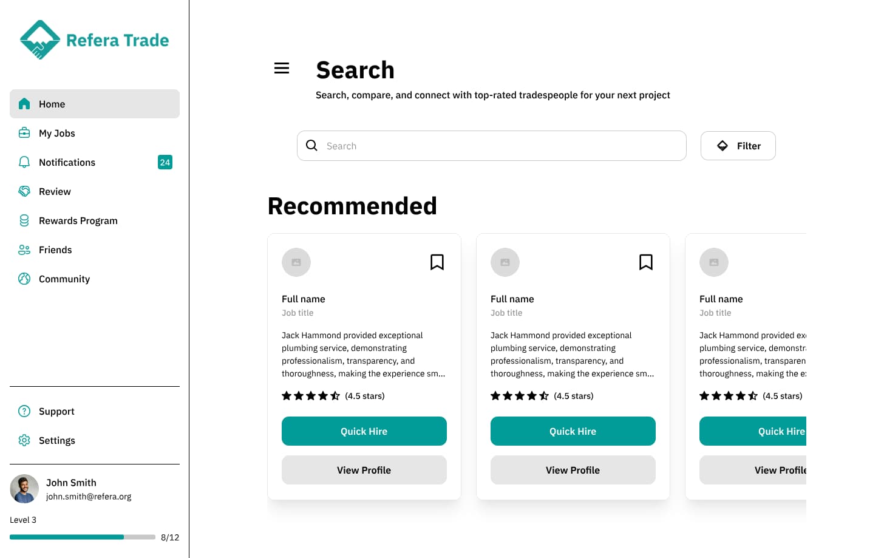Click the Refera Trade logo

pos(94,40)
